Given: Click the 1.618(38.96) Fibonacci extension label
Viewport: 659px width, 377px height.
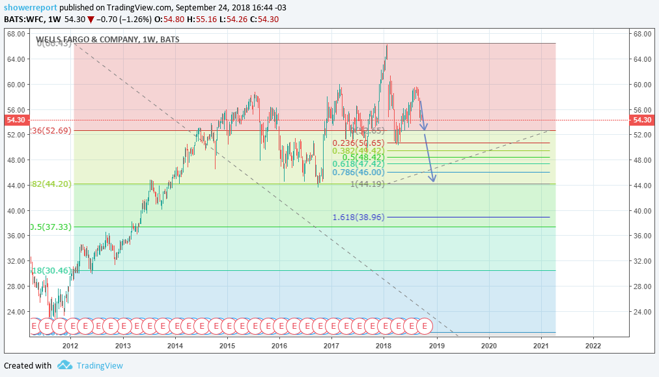Looking at the screenshot, I should [359, 217].
